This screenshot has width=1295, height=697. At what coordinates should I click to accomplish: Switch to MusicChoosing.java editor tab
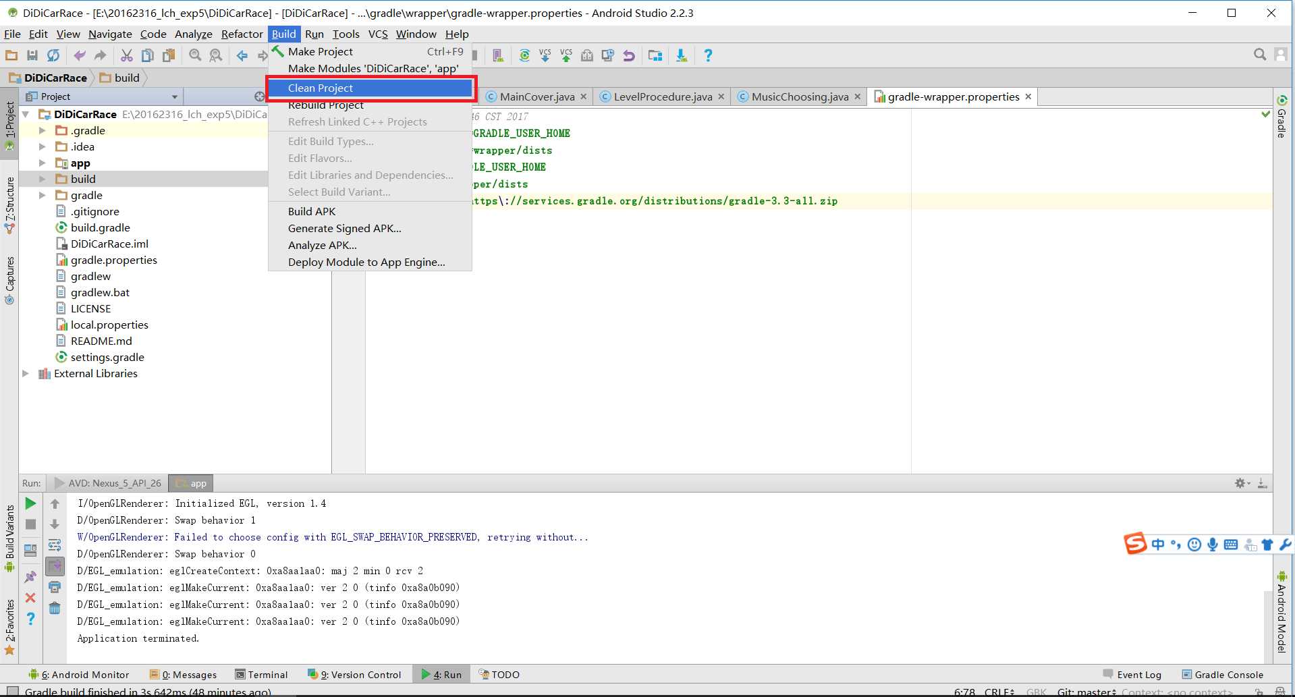(800, 96)
